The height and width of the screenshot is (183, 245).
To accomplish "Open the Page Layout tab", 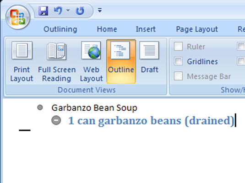I will click(197, 29).
